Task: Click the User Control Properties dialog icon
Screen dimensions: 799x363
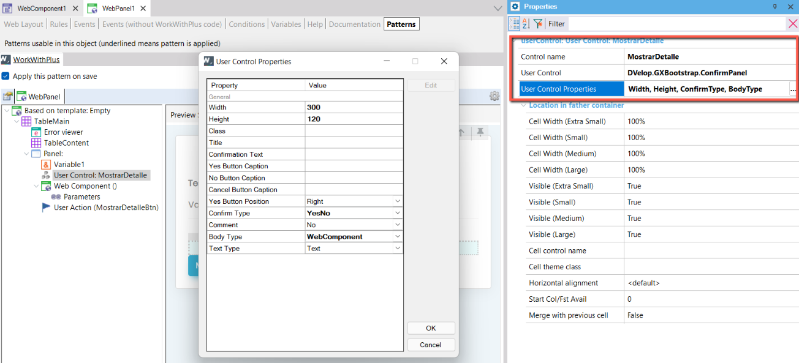Action: [x=209, y=61]
